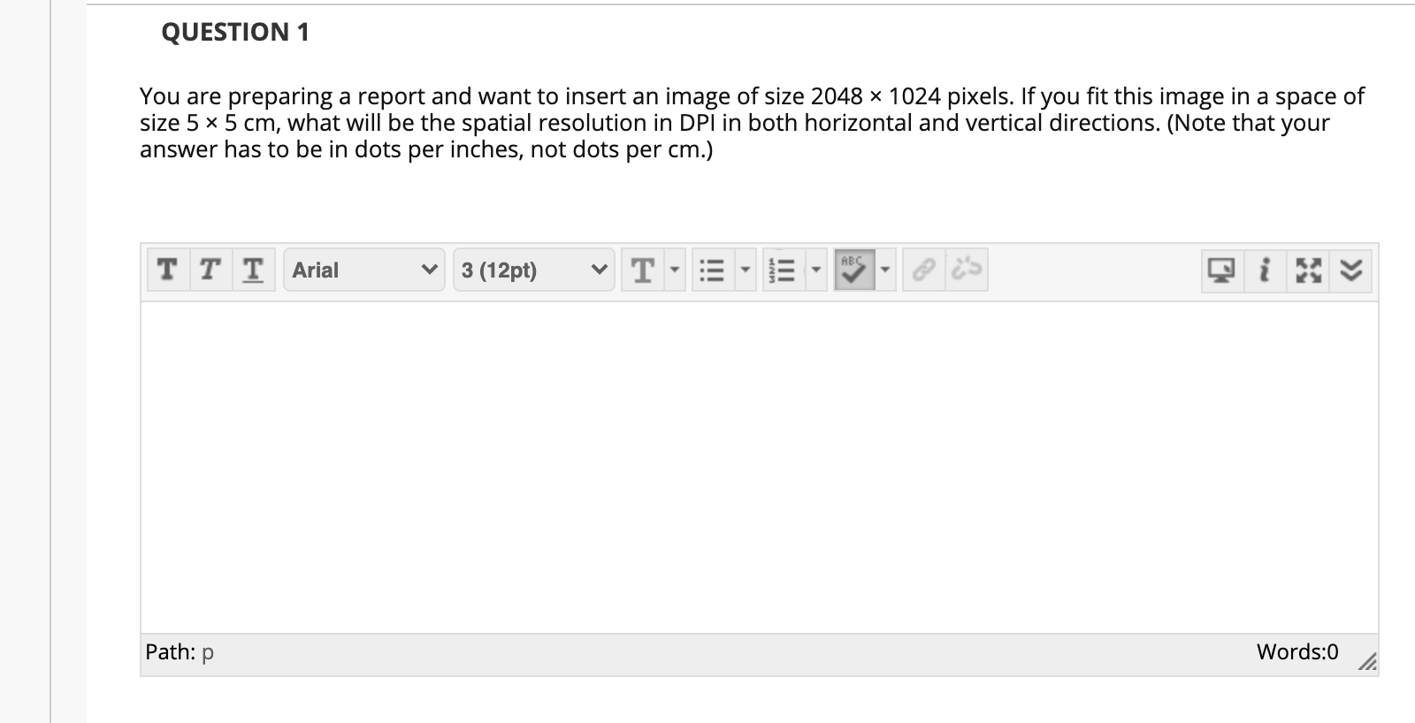The width and height of the screenshot is (1415, 723).
Task: Open numbered list style dropdown arrow
Action: (816, 270)
